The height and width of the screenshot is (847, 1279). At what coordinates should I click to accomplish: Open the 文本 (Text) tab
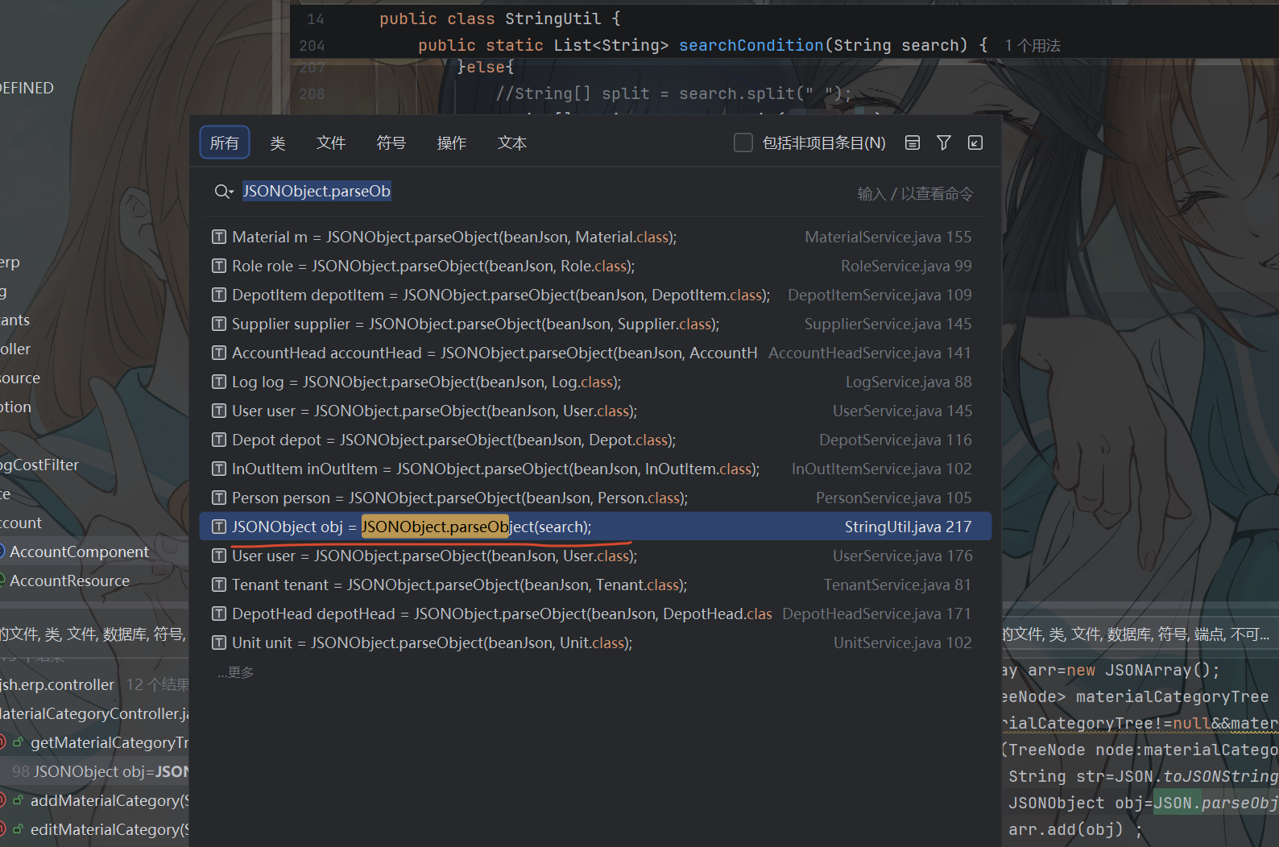pyautogui.click(x=511, y=143)
